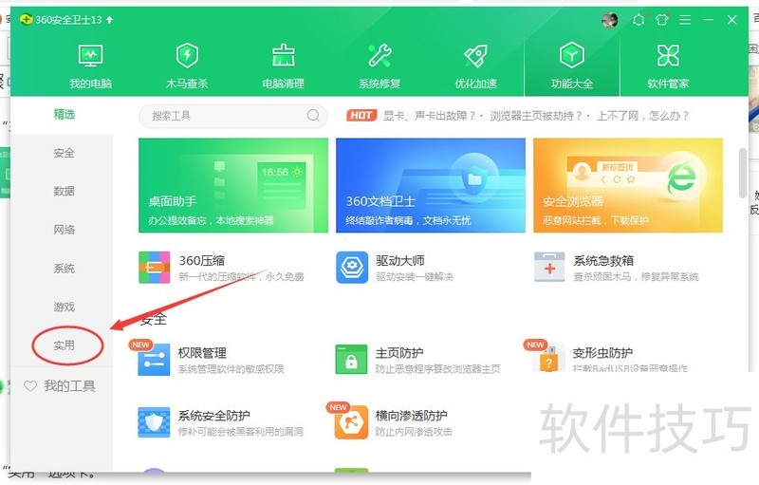Open the 权限管理 tool icon
The height and width of the screenshot is (485, 759).
(154, 360)
